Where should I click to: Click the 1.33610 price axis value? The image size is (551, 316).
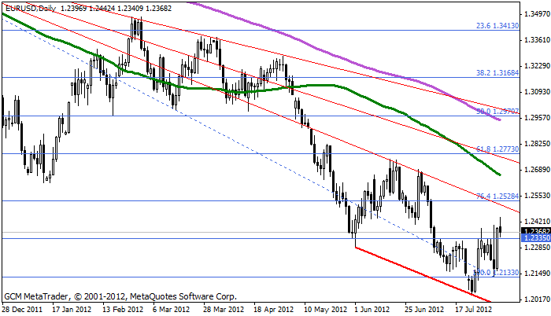537,39
